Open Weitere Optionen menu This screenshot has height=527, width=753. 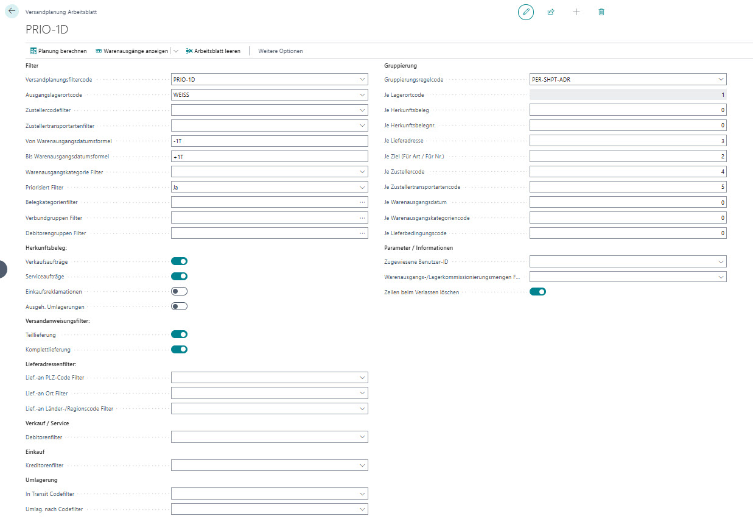[x=280, y=51]
